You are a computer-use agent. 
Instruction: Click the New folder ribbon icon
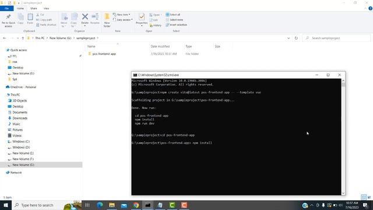107,20
